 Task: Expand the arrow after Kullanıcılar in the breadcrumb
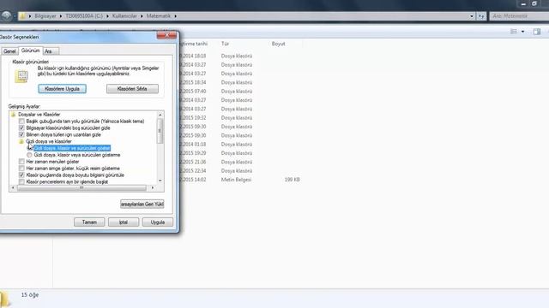tap(142, 16)
